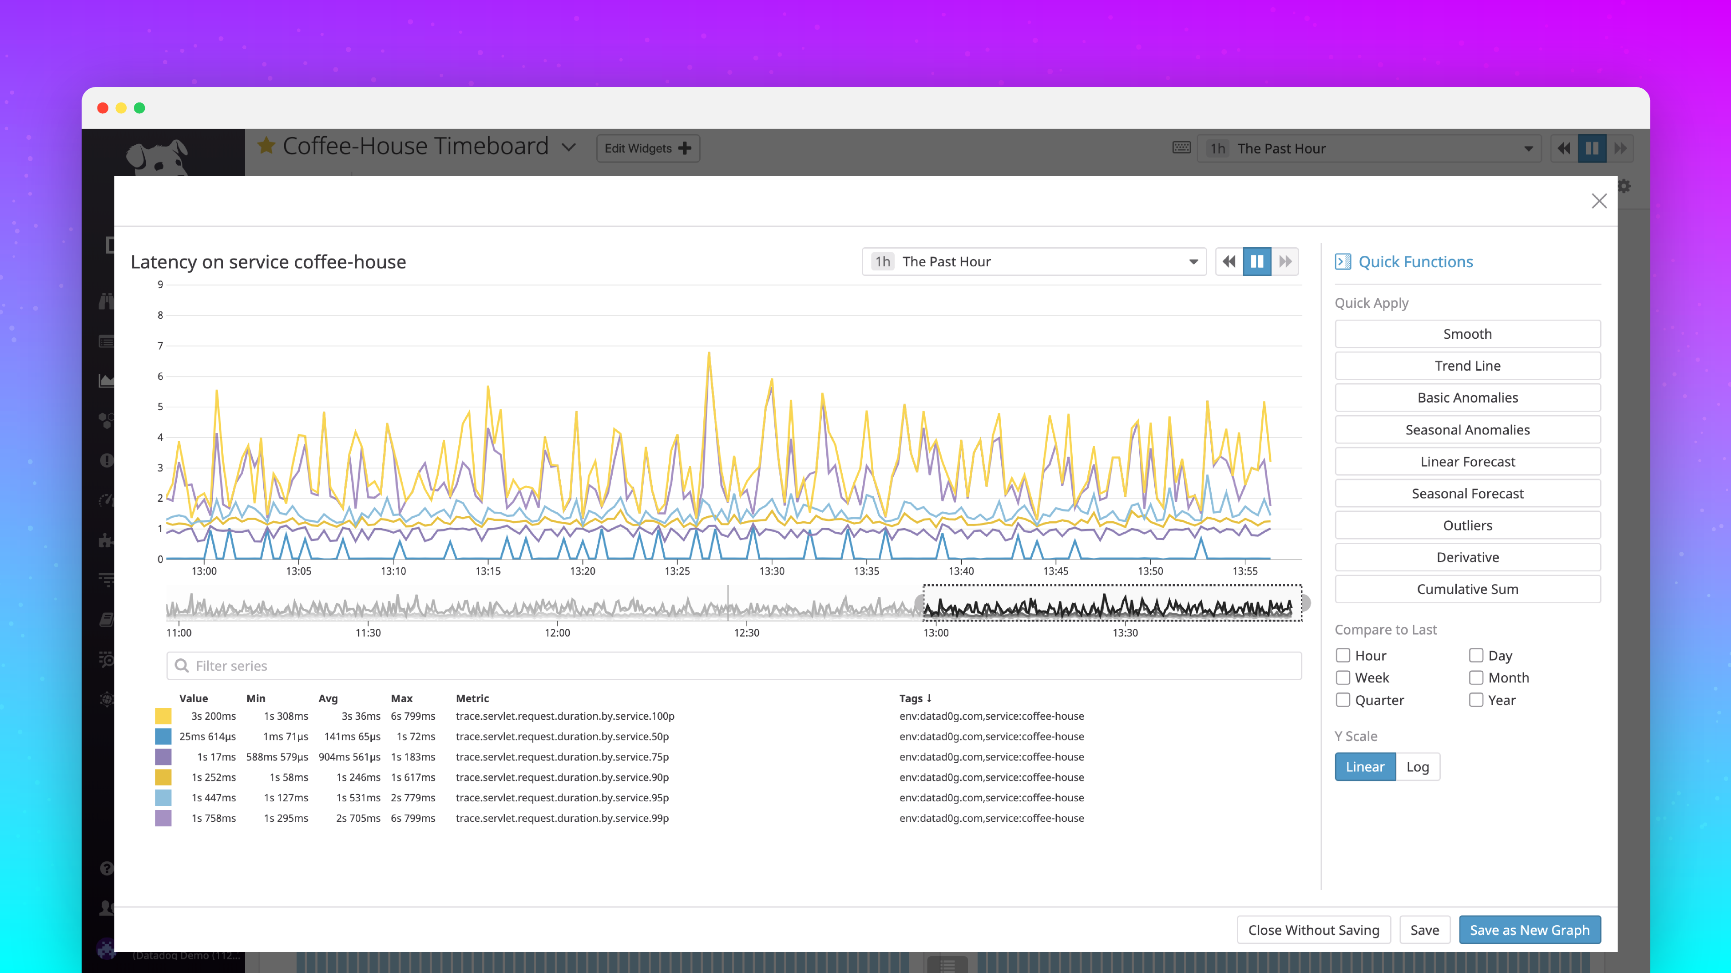Switch Y Scale to Log

coord(1418,766)
